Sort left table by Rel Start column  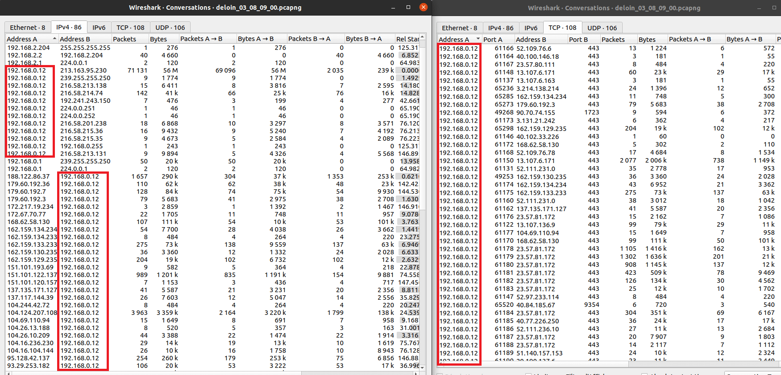coord(407,39)
